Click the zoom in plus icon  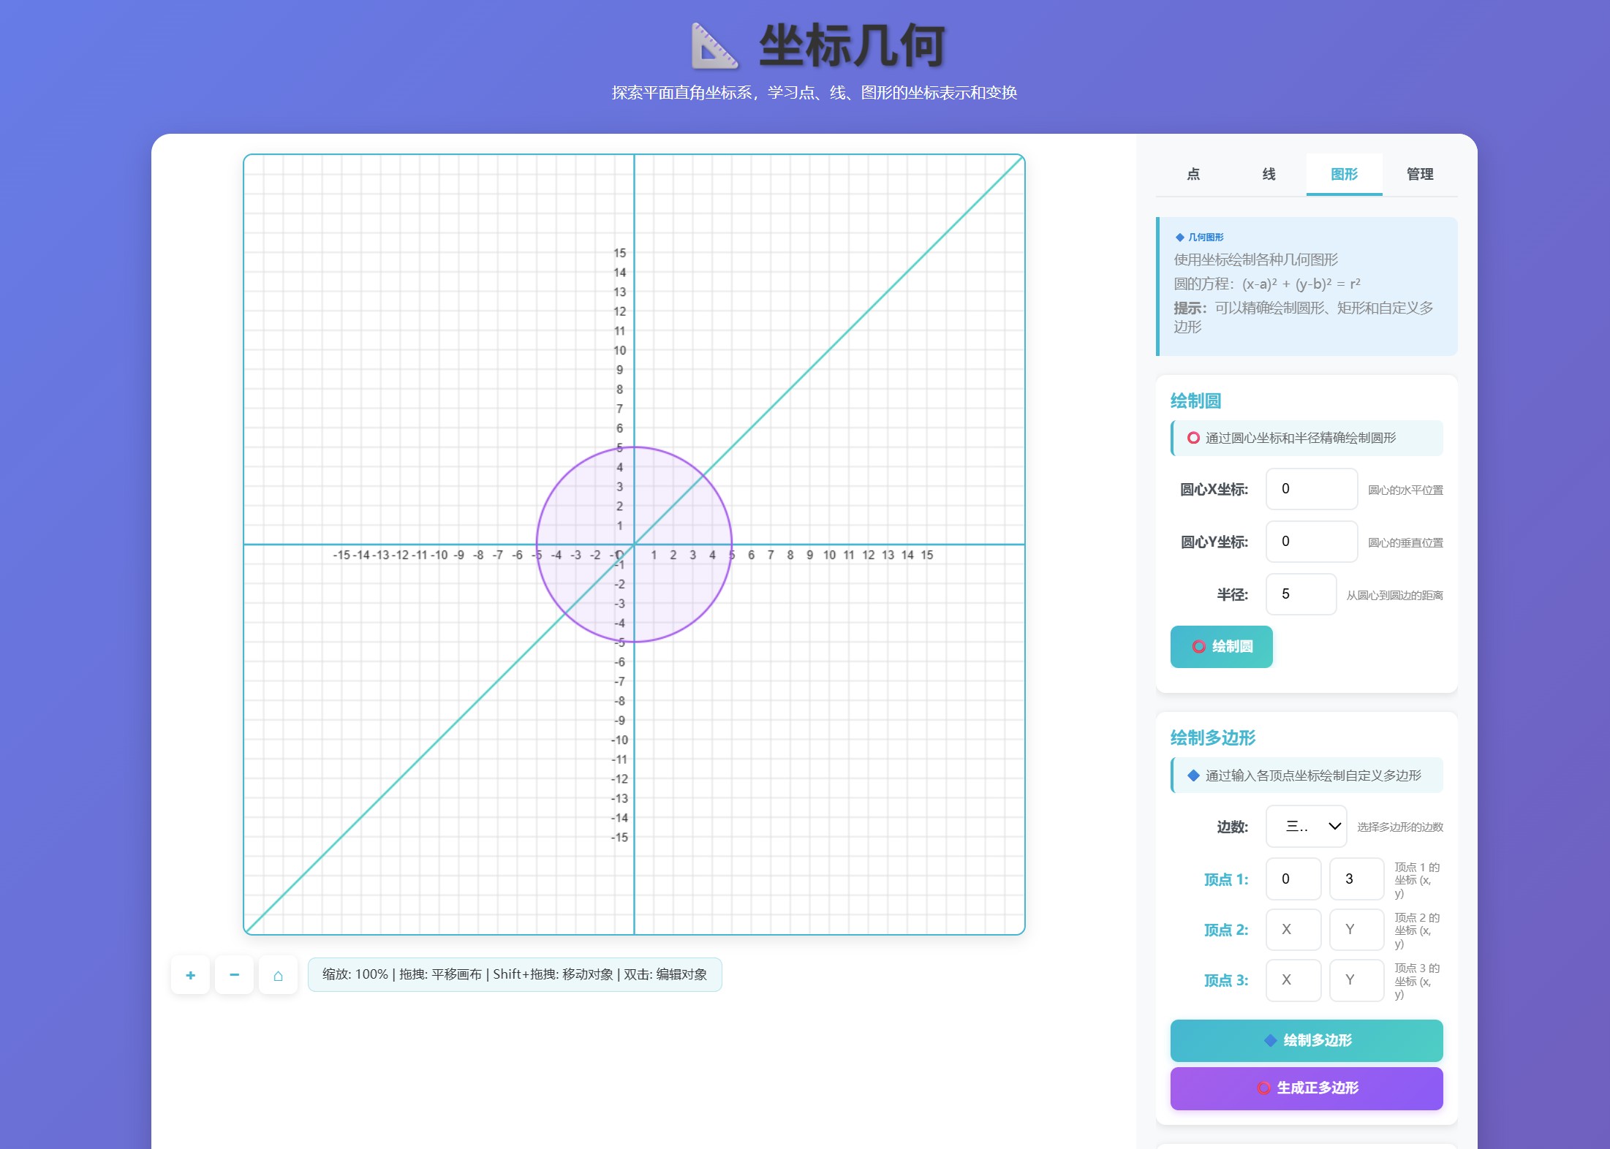[x=190, y=974]
